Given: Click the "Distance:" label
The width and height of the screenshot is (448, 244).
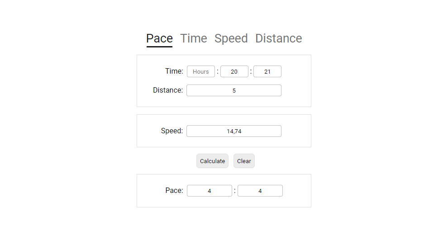Looking at the screenshot, I should [168, 90].
